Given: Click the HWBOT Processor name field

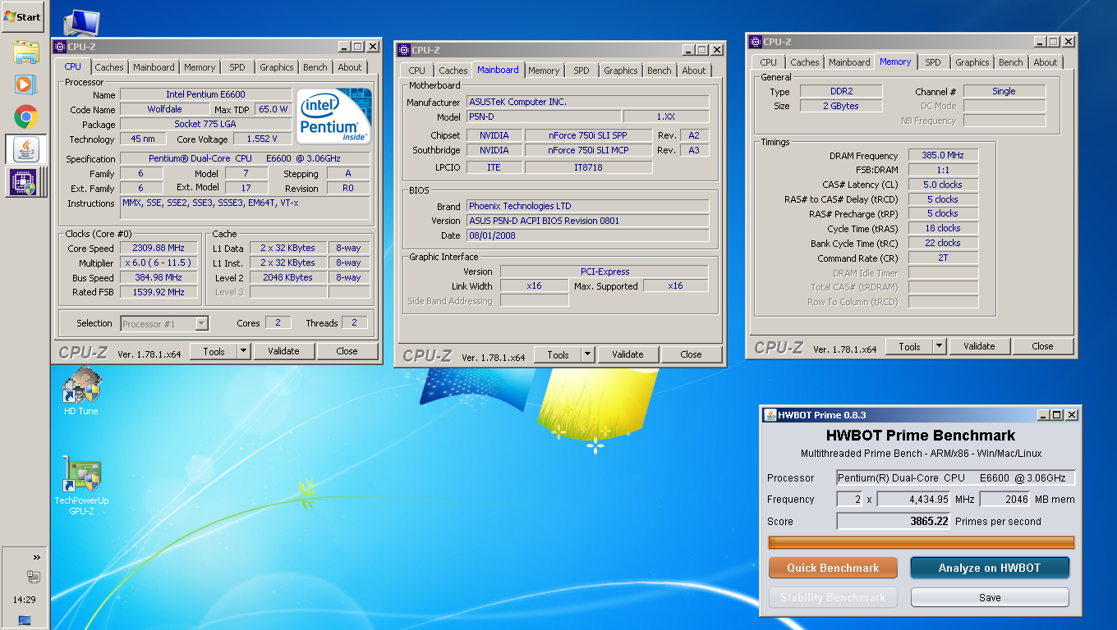Looking at the screenshot, I should pyautogui.click(x=956, y=478).
